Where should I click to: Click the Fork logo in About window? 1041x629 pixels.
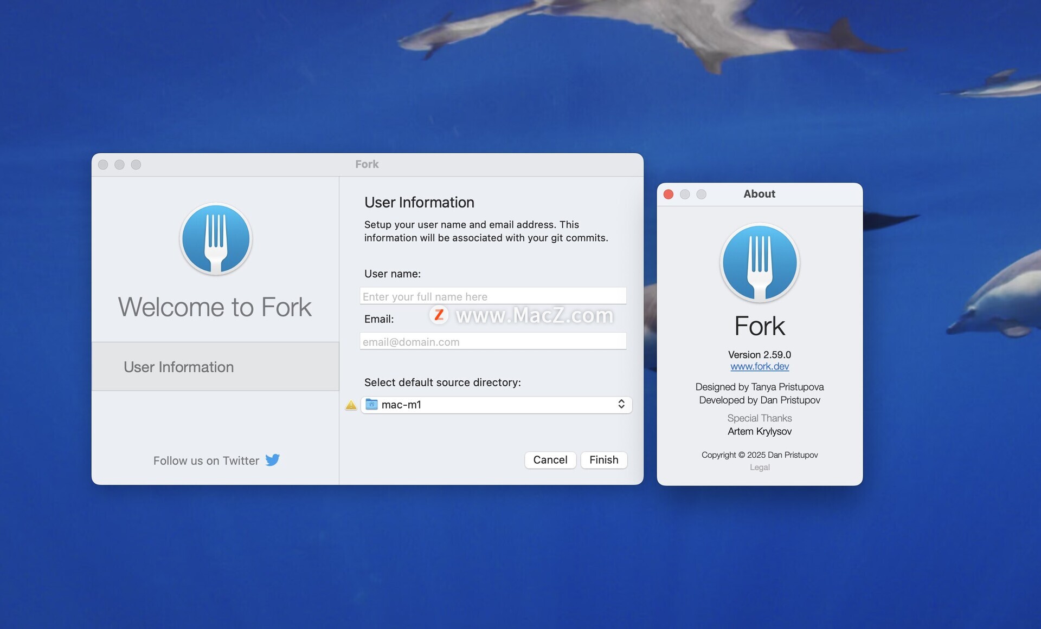pos(759,263)
